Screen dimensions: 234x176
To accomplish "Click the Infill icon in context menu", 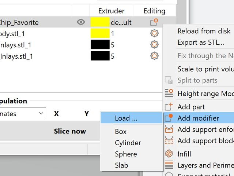I will click(169, 154).
